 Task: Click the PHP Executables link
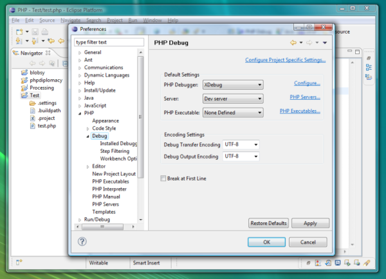[300, 111]
